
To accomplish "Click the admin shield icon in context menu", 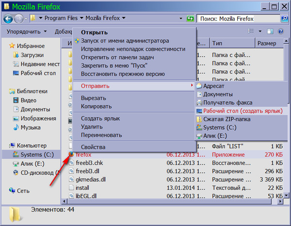I will point(77,41).
